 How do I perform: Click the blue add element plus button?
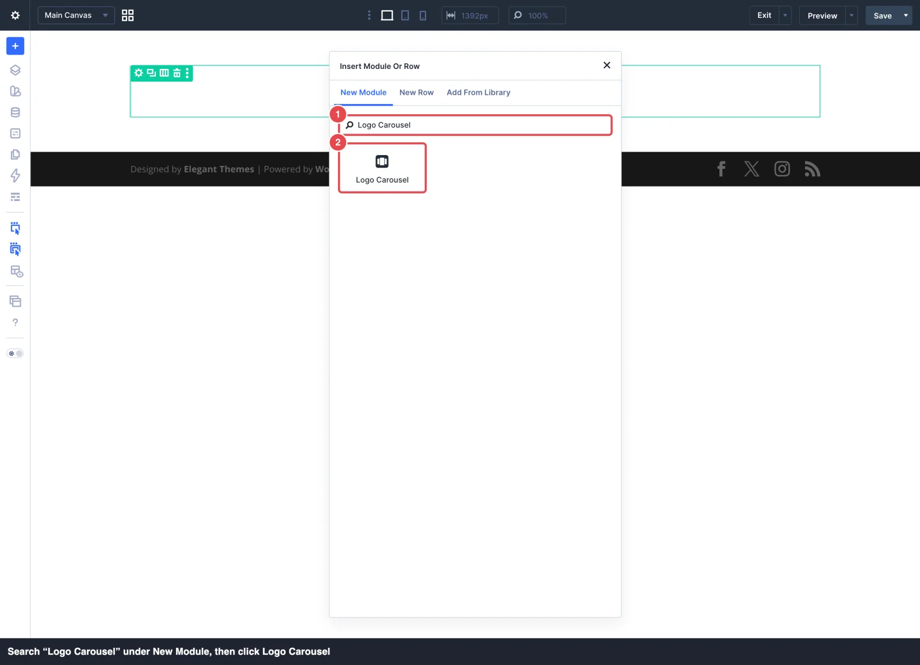pos(16,46)
